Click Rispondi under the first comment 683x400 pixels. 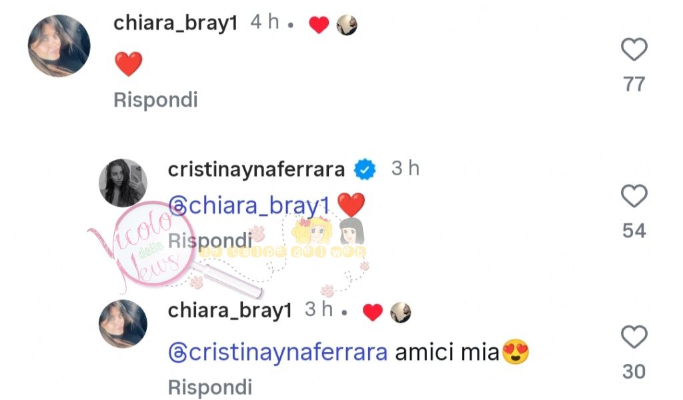coord(155,100)
